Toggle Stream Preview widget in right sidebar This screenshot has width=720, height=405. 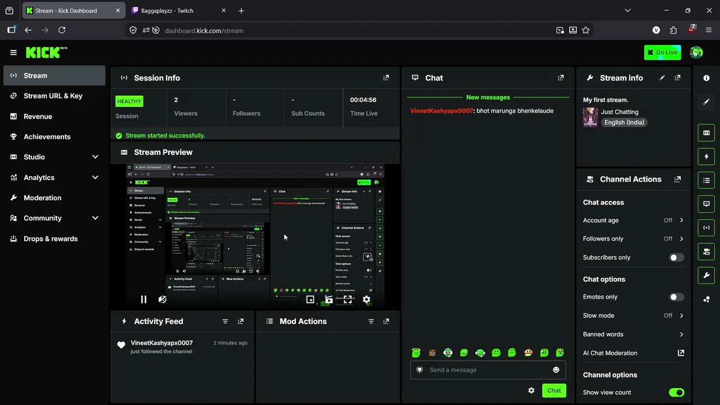pyautogui.click(x=706, y=133)
